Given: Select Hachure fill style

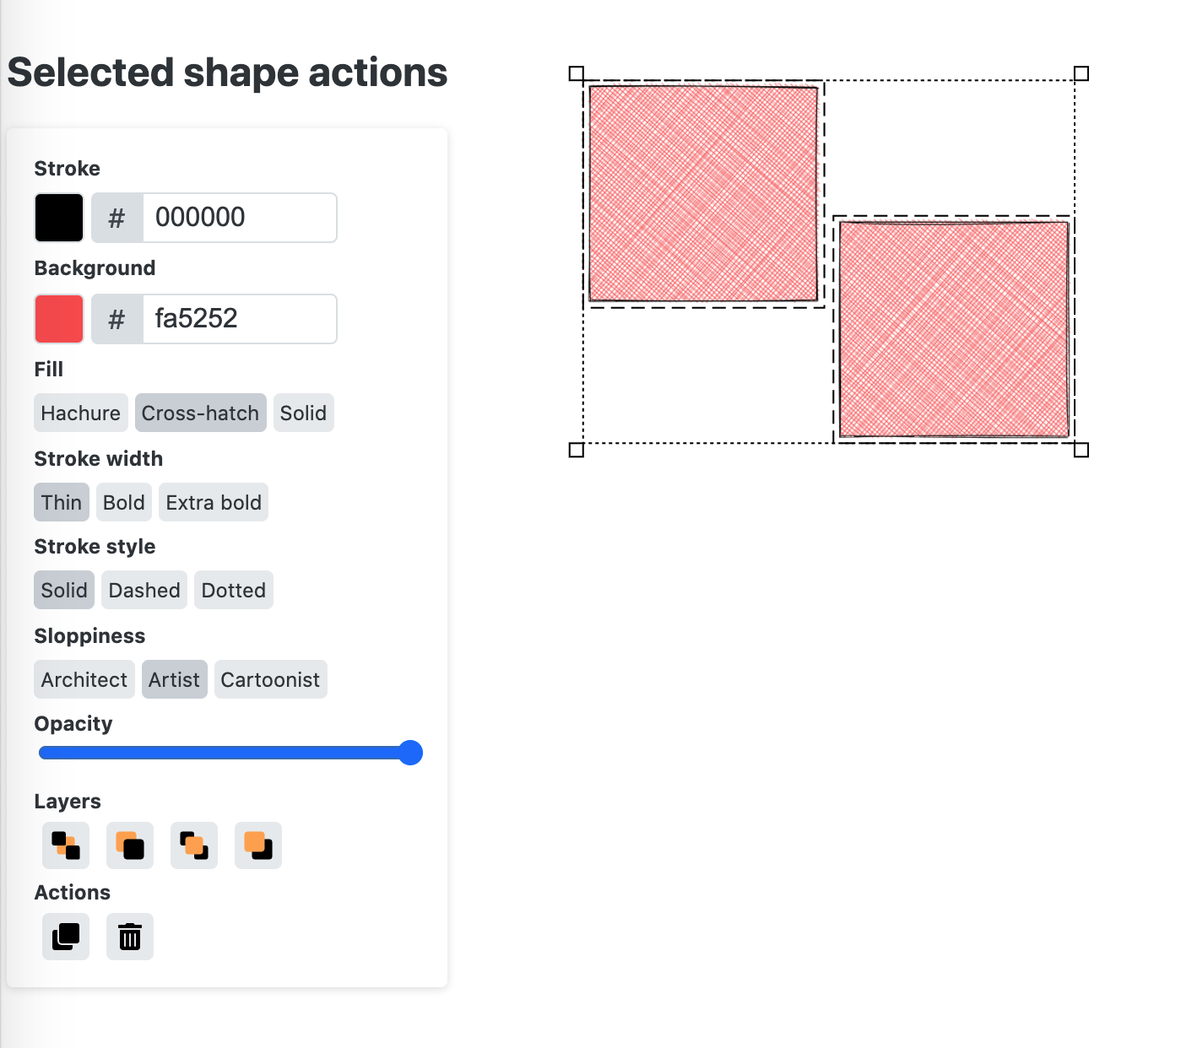Looking at the screenshot, I should coord(80,413).
